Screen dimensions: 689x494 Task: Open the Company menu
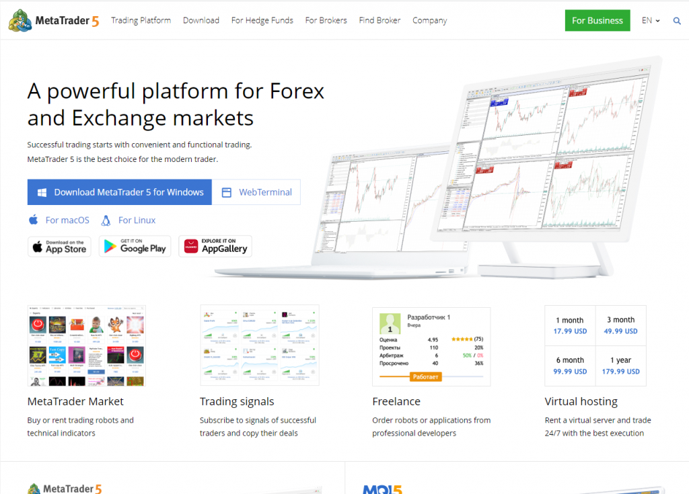tap(430, 20)
